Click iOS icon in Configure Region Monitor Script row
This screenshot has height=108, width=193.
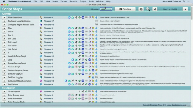(x=96, y=24)
